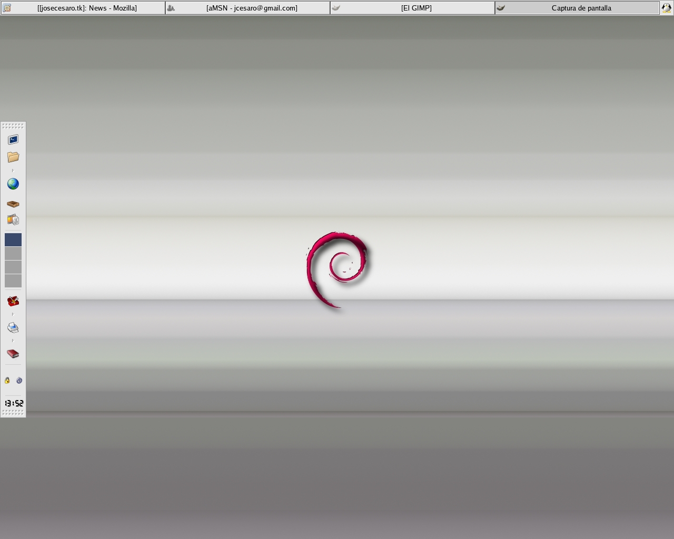Image resolution: width=674 pixels, height=539 pixels.
Task: Open the printer icon in side panel
Action: click(x=13, y=327)
